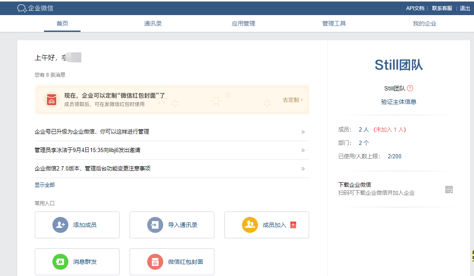Viewport: 474px width, 276px height.
Task: Click the red envelope icon in banner
Action: (x=52, y=100)
